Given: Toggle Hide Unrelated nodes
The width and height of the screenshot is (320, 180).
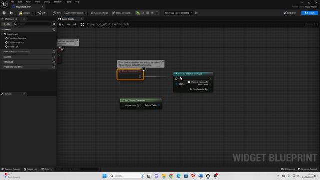Looking at the screenshot, I should point(73,13).
